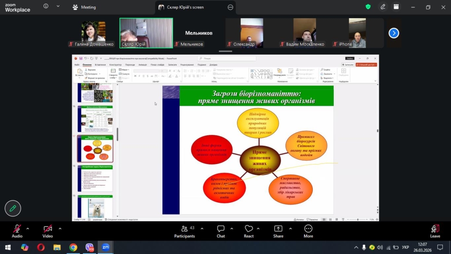The width and height of the screenshot is (451, 254).
Task: Click the green annotate pencil button
Action: tap(13, 209)
